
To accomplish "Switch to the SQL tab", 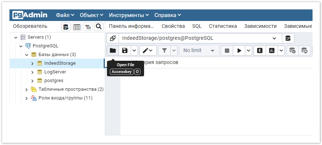I will pos(197,26).
